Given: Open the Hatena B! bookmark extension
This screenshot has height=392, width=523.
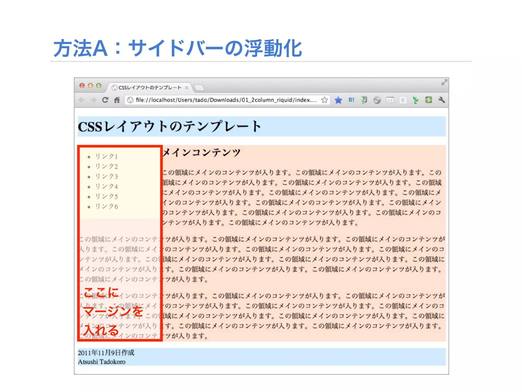Looking at the screenshot, I should (x=351, y=100).
